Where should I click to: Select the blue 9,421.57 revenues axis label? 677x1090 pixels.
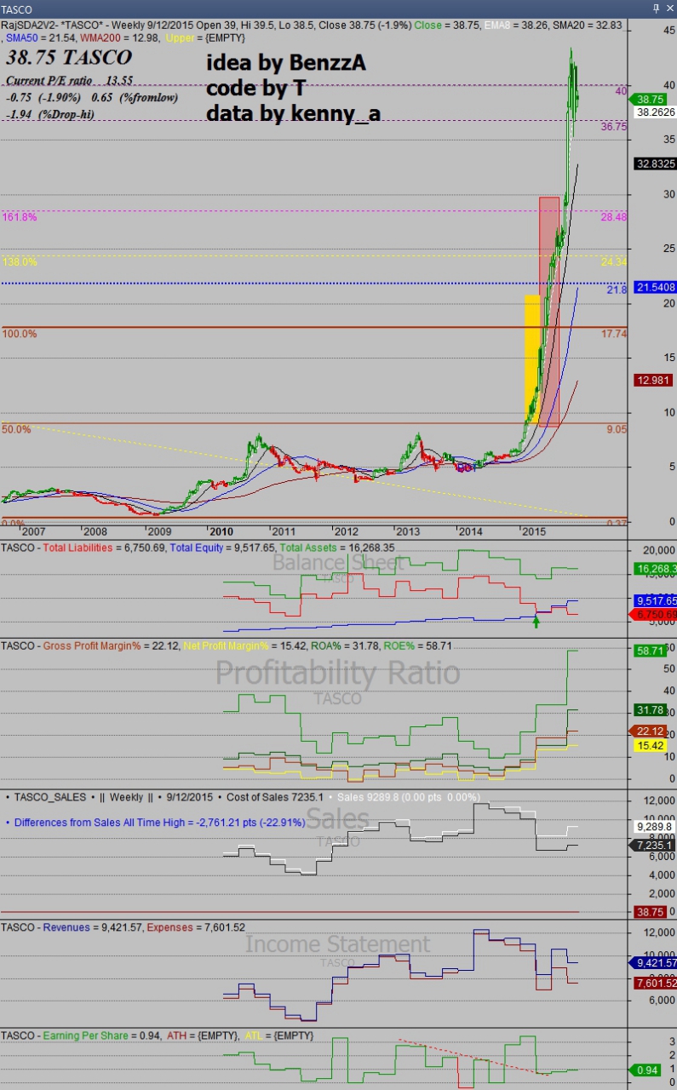[x=654, y=963]
